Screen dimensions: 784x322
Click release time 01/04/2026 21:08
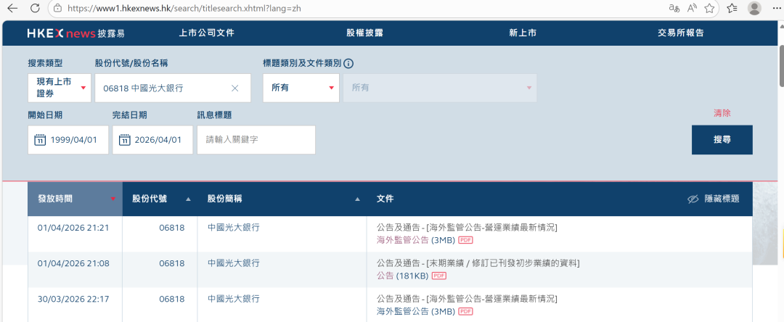73,263
